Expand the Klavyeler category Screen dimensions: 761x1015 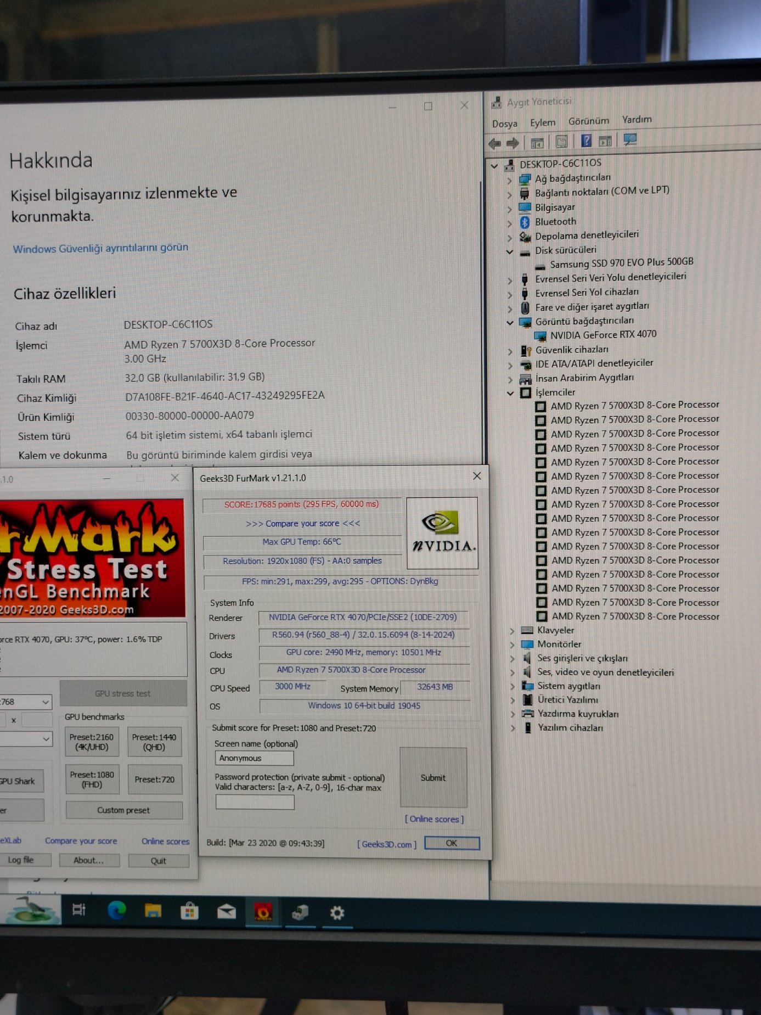[512, 631]
